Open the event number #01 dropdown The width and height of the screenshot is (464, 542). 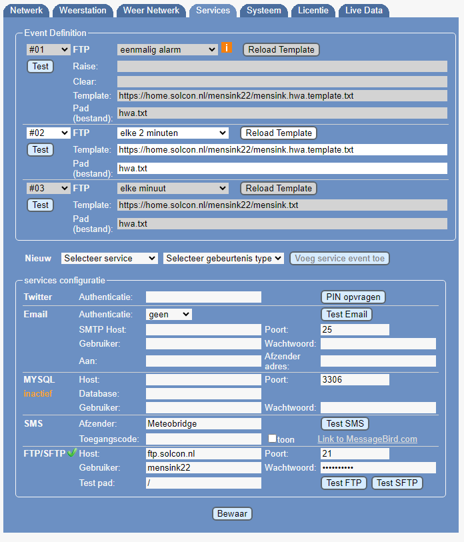[x=48, y=49]
